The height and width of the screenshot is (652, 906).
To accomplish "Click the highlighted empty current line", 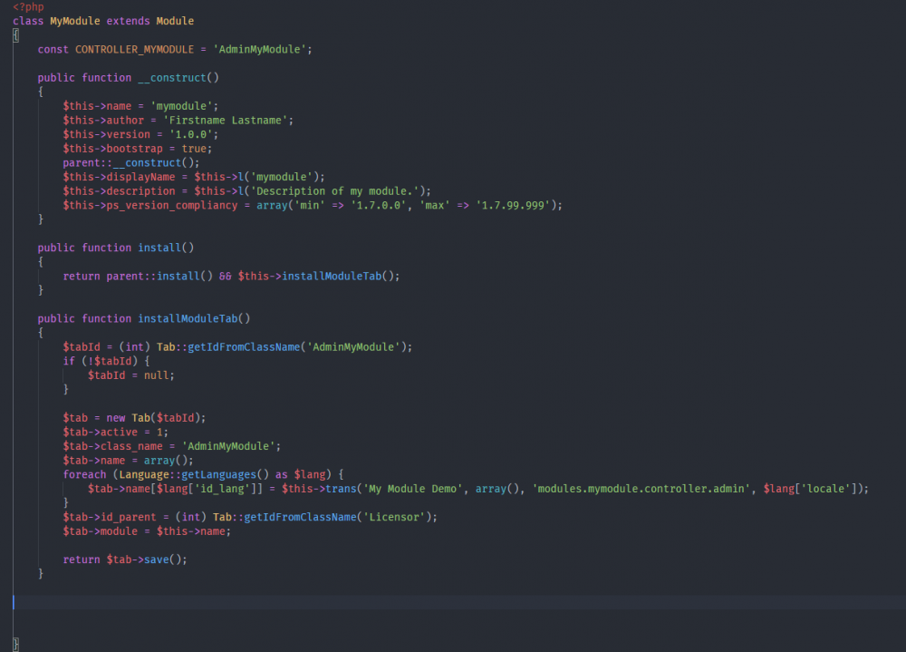I will [459, 602].
